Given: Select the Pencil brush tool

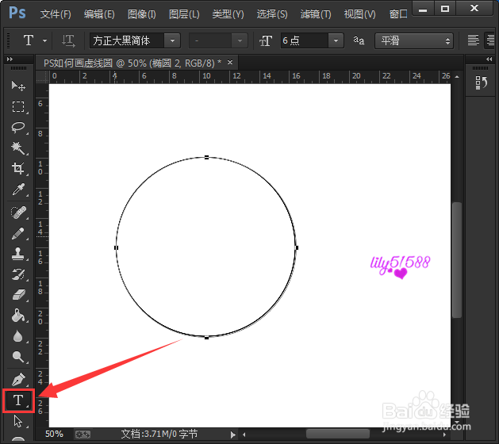Looking at the screenshot, I should click(x=18, y=233).
